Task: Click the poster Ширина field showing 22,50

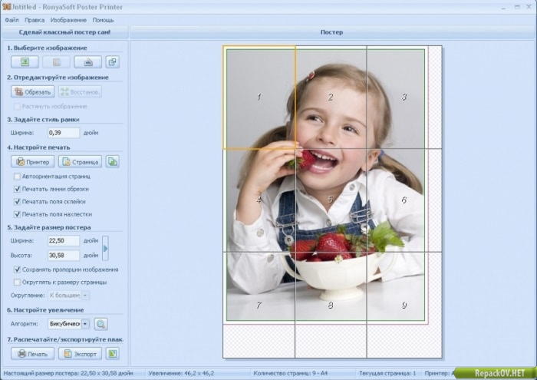Action: pos(64,240)
